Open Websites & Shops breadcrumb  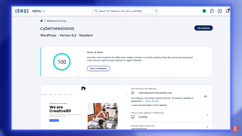57,21
